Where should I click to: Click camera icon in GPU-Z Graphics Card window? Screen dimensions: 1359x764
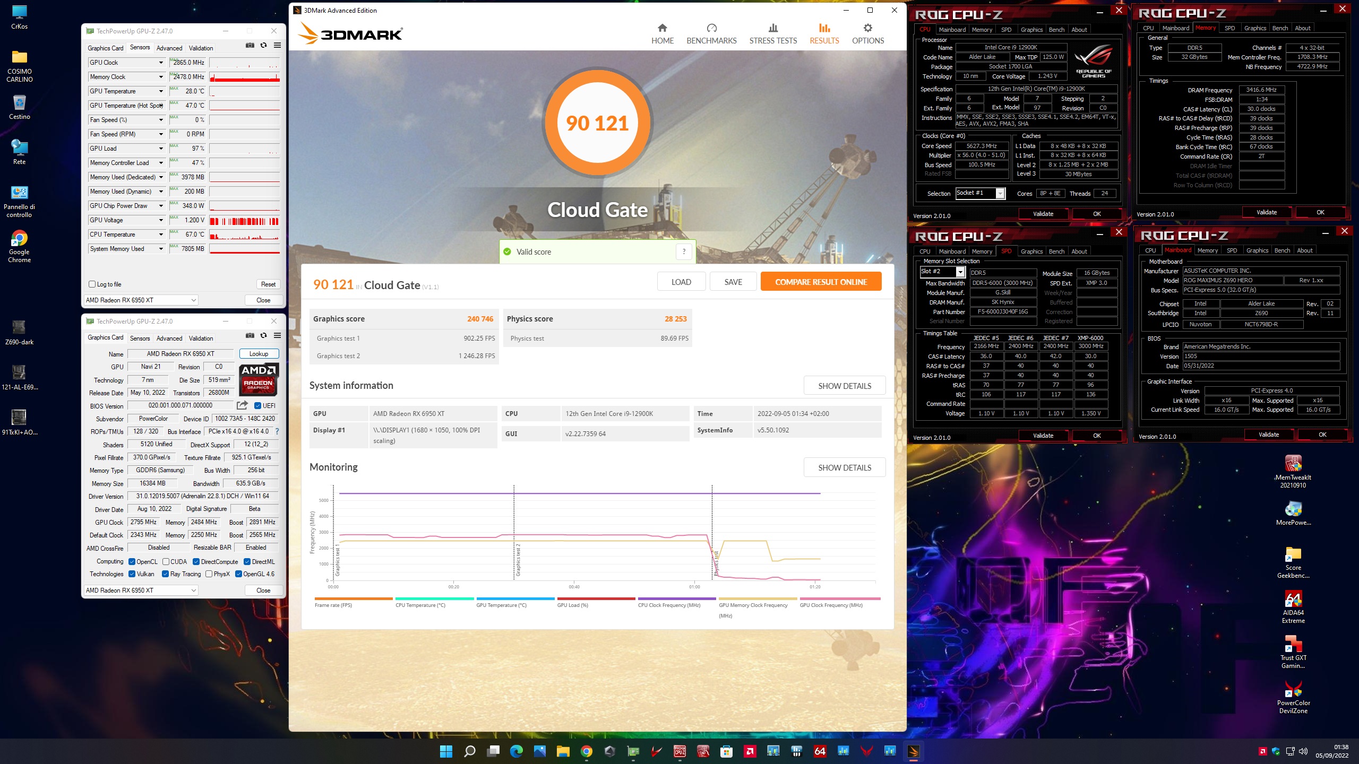[250, 336]
